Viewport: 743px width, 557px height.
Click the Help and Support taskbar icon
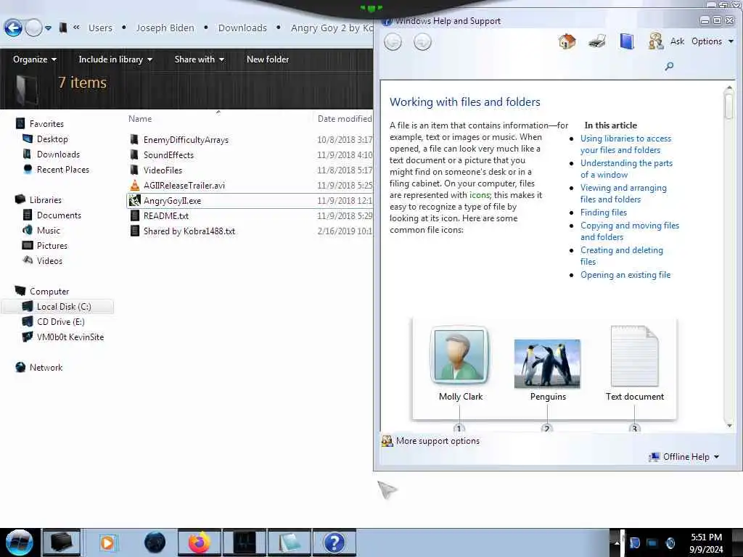pyautogui.click(x=334, y=542)
